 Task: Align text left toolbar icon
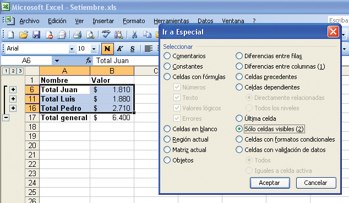pyautogui.click(x=149, y=49)
